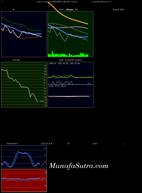Click the '100' level on CCI axis
Image resolution: width=142 pixels, height=193 pixels.
click(x=45, y=74)
